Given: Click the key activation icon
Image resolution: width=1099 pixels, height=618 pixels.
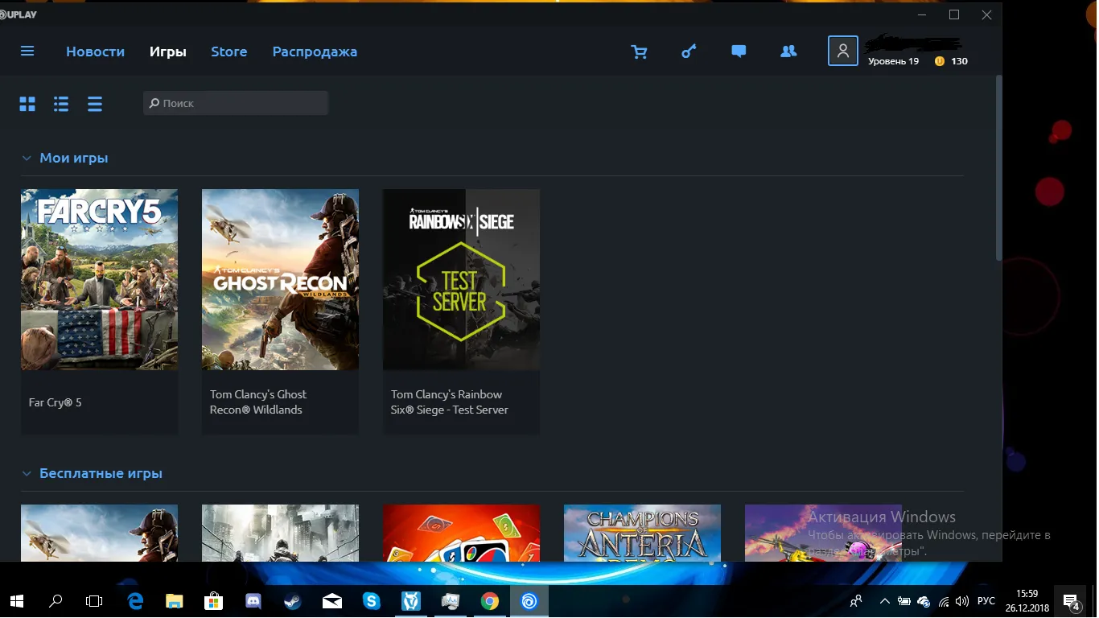Looking at the screenshot, I should tap(689, 51).
